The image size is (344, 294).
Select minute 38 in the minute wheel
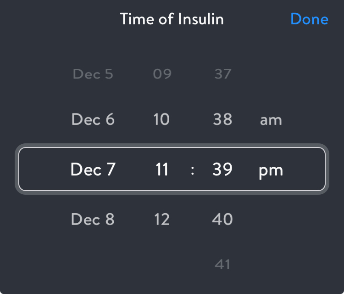click(x=223, y=120)
